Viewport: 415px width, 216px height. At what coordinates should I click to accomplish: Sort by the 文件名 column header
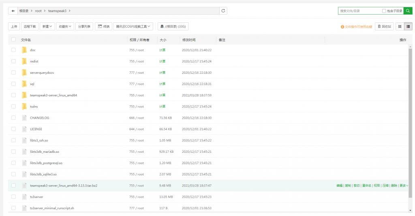click(26, 40)
